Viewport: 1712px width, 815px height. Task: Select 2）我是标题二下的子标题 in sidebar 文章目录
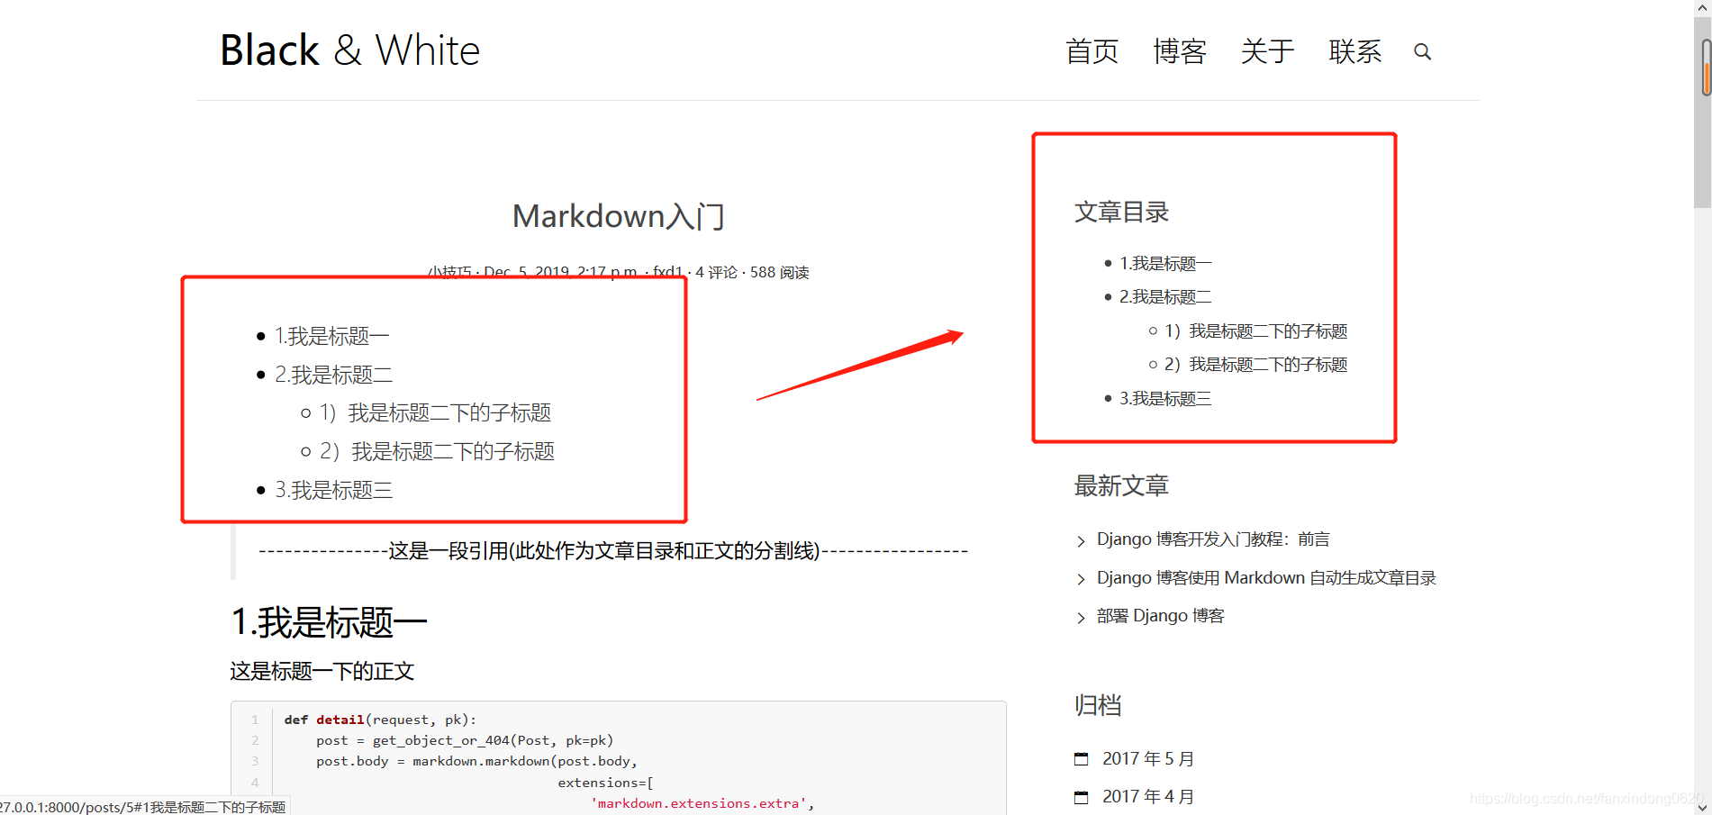[x=1256, y=364]
